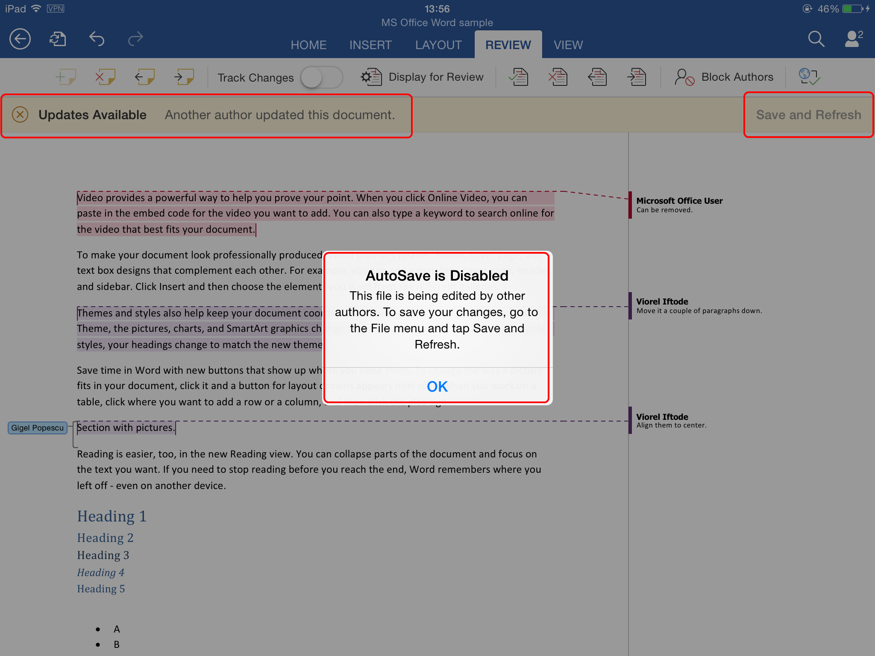Accept the current change
Image resolution: width=875 pixels, height=656 pixels.
pyautogui.click(x=519, y=77)
